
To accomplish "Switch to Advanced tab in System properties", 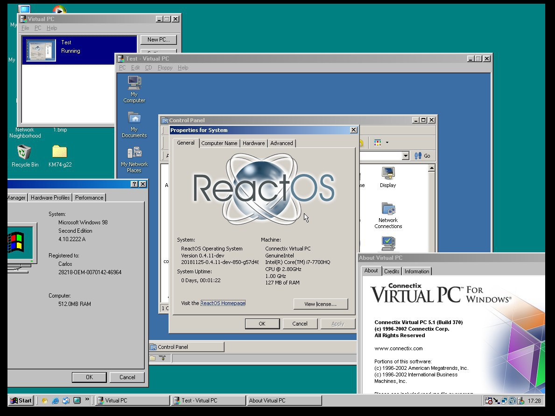I will (x=281, y=143).
